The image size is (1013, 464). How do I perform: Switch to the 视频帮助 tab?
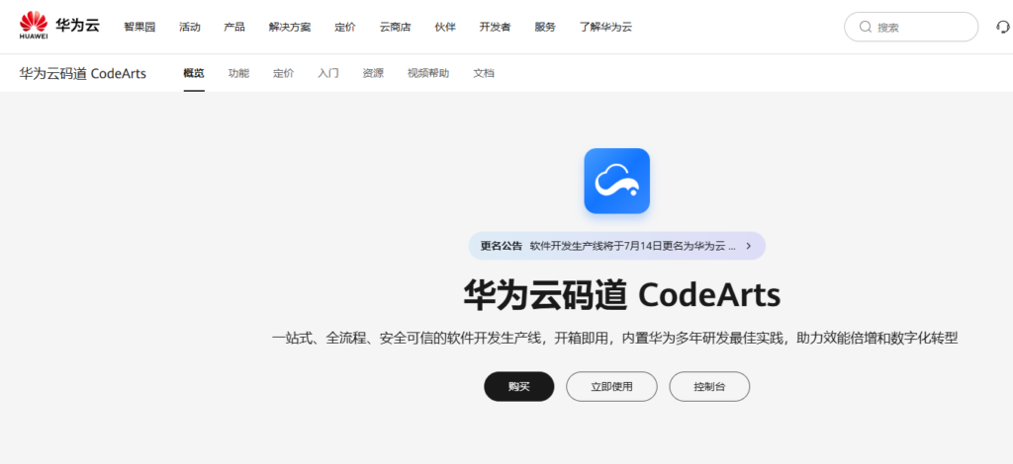[x=428, y=73]
